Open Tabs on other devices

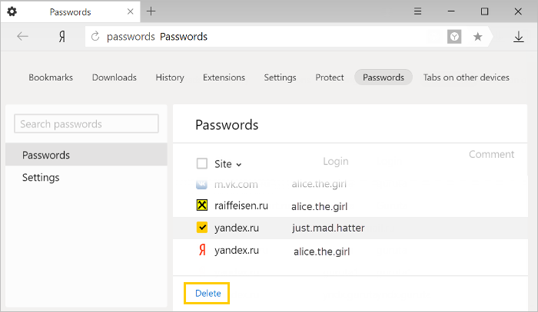[467, 77]
